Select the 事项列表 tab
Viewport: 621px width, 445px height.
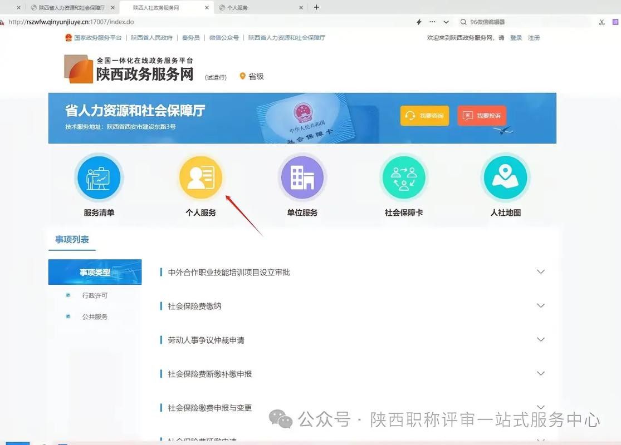click(x=72, y=240)
